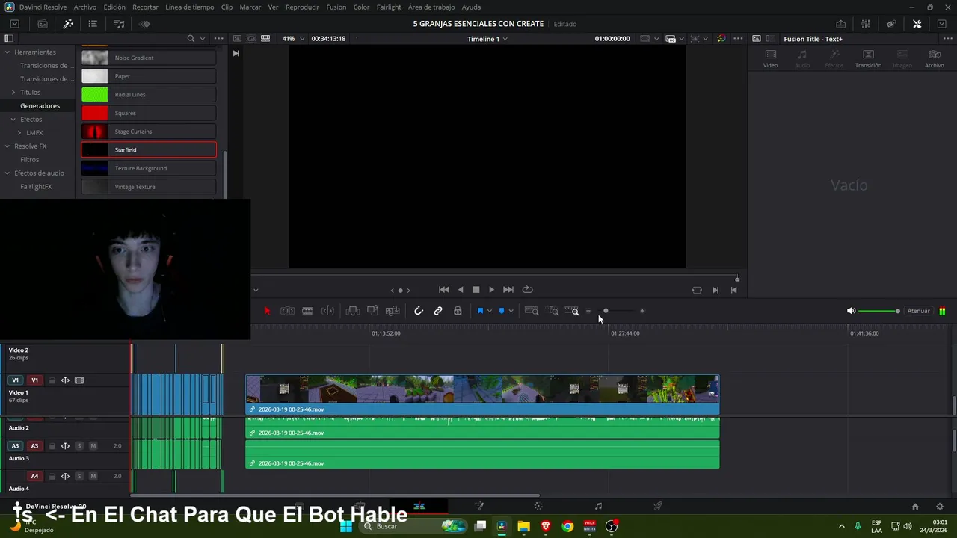Open the Mixer panel icon

(x=866, y=24)
